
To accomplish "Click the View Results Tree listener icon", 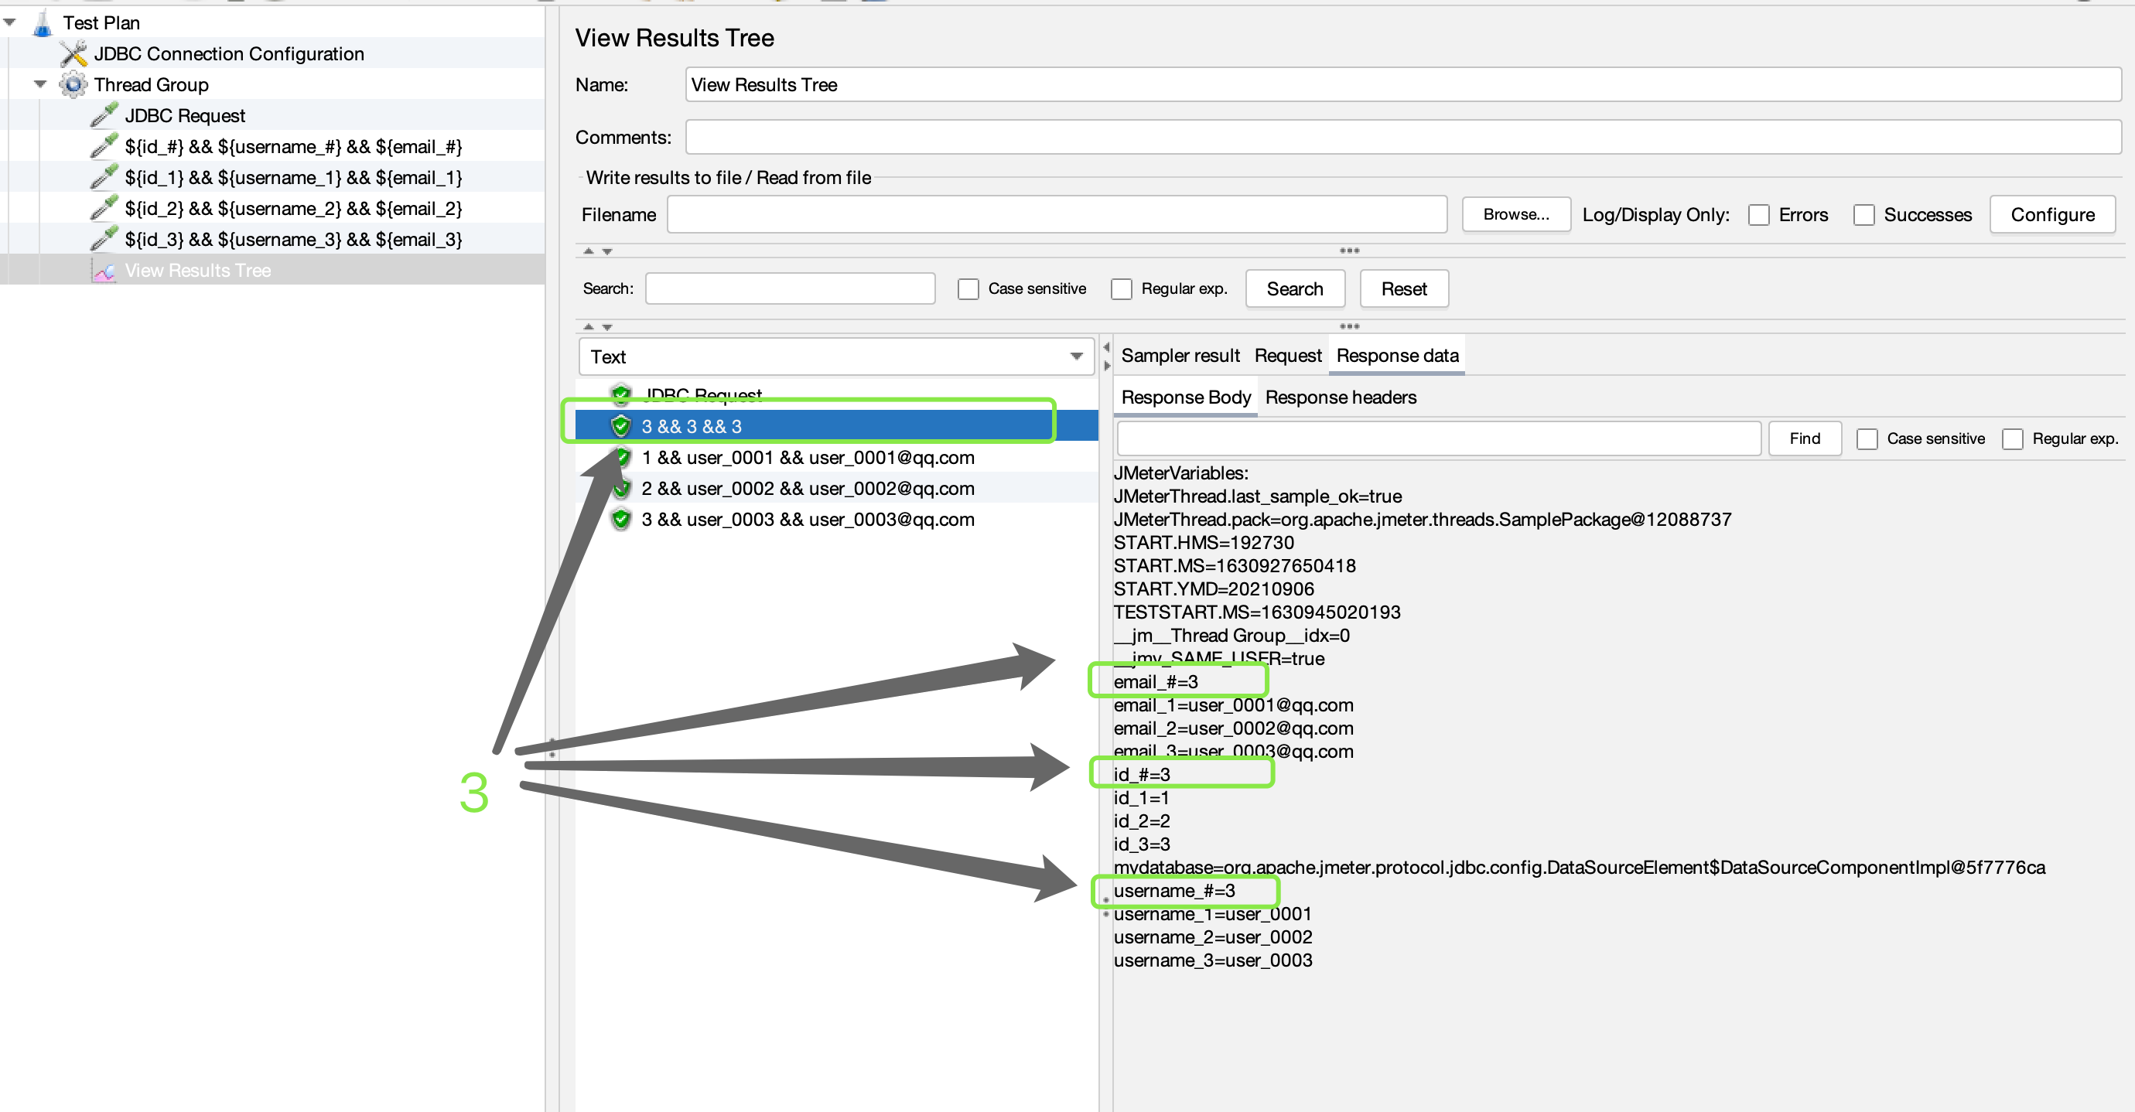I will tap(104, 271).
